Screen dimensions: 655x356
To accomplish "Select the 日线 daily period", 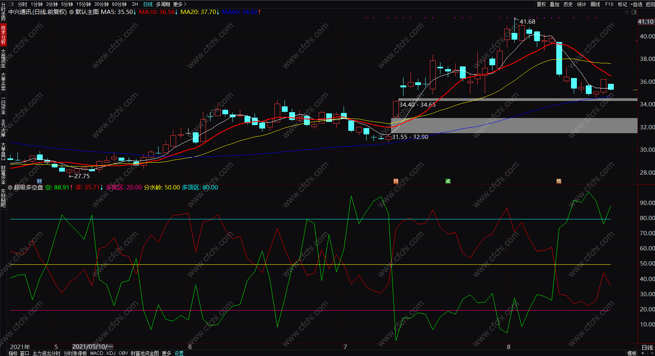I will [148, 4].
